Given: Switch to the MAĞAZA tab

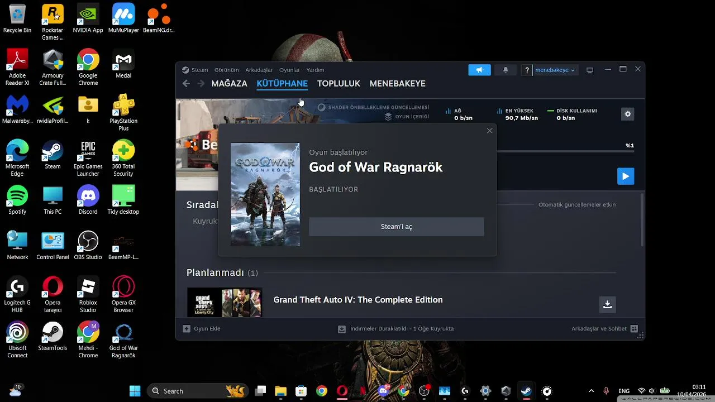Looking at the screenshot, I should coord(229,83).
